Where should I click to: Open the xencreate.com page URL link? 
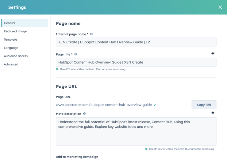(x=104, y=105)
